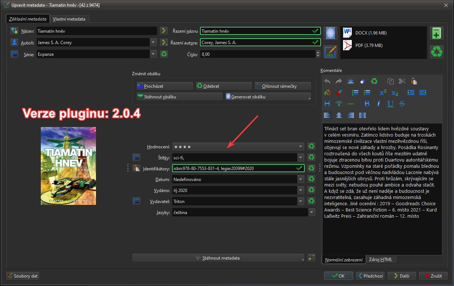The image size is (454, 286).
Task: Insert link in comments
Action: (x=339, y=104)
